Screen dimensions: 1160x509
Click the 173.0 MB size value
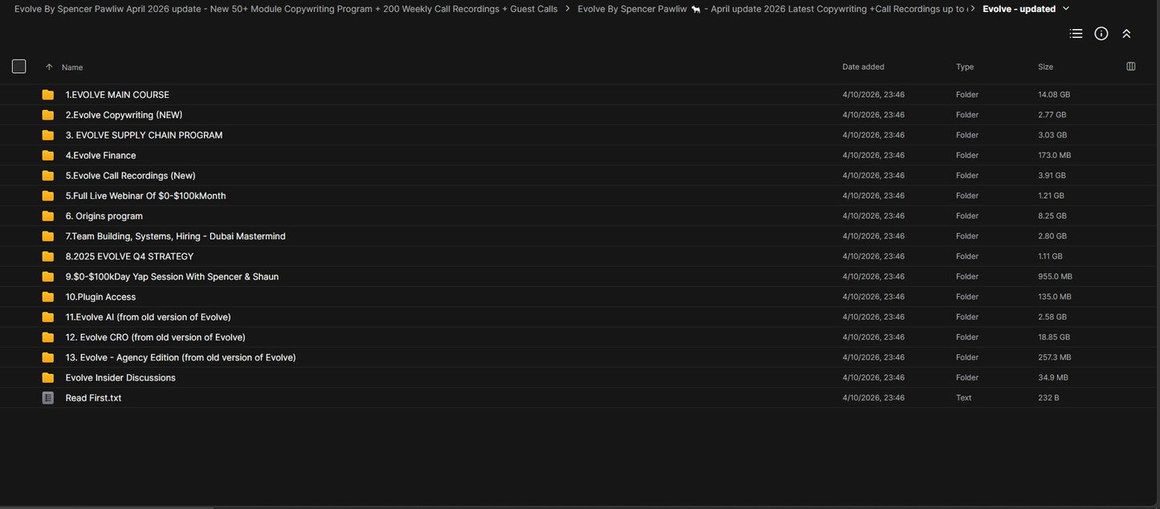[1054, 155]
